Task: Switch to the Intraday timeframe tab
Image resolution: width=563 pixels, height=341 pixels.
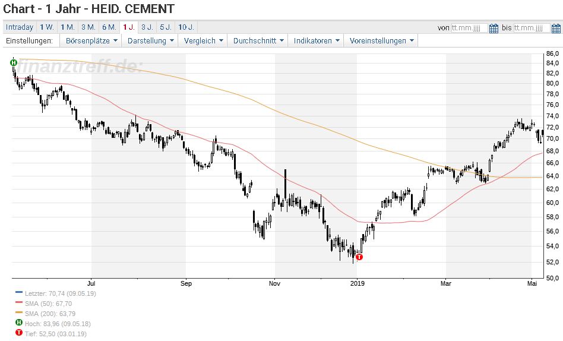Action: point(20,27)
